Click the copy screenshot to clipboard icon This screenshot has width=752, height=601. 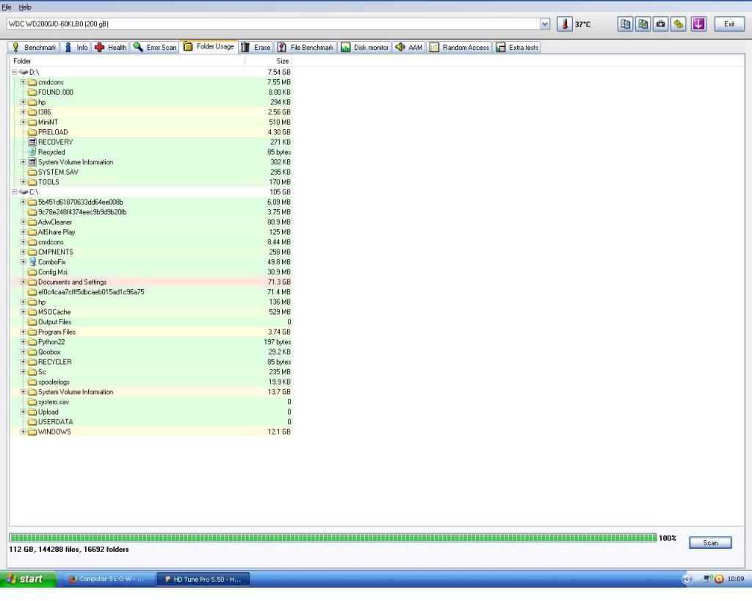pos(643,24)
